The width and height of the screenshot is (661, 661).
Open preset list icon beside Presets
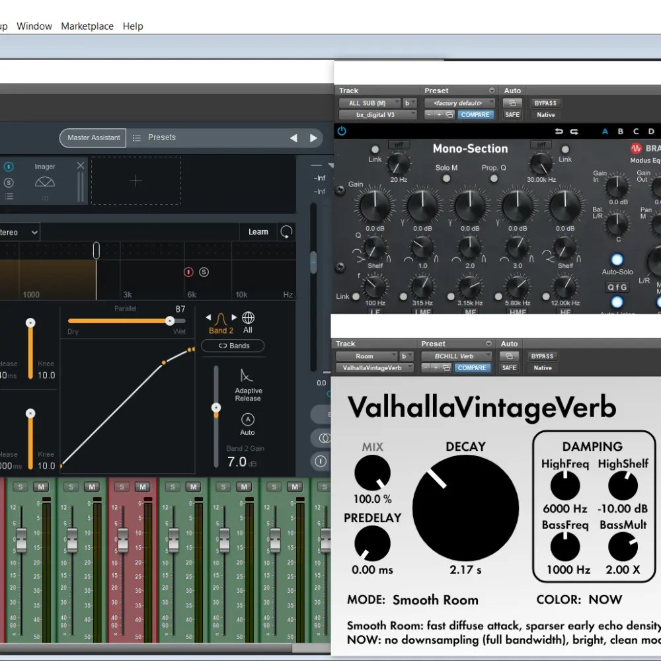(137, 138)
